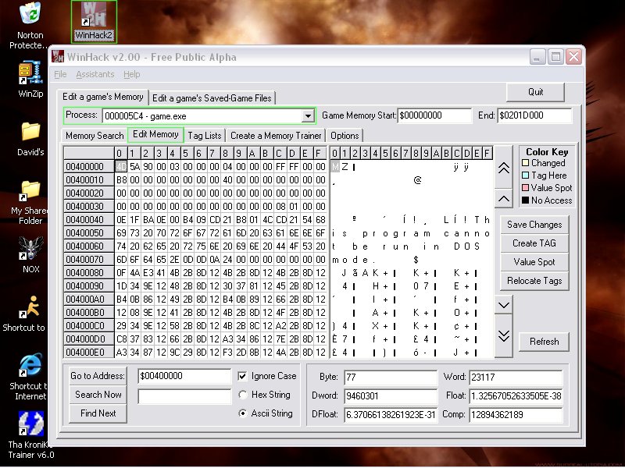Click the Search Now button
This screenshot has height=468, width=625.
point(98,395)
